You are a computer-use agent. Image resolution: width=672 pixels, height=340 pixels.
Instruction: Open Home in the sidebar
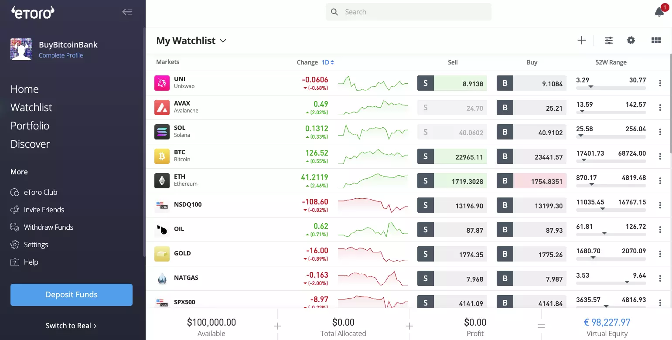pos(24,89)
